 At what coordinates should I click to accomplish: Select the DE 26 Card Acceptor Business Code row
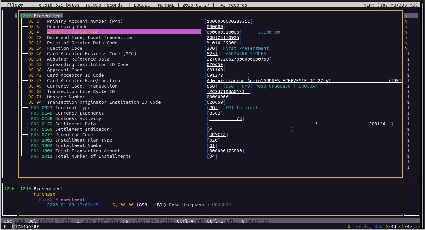tap(91, 54)
